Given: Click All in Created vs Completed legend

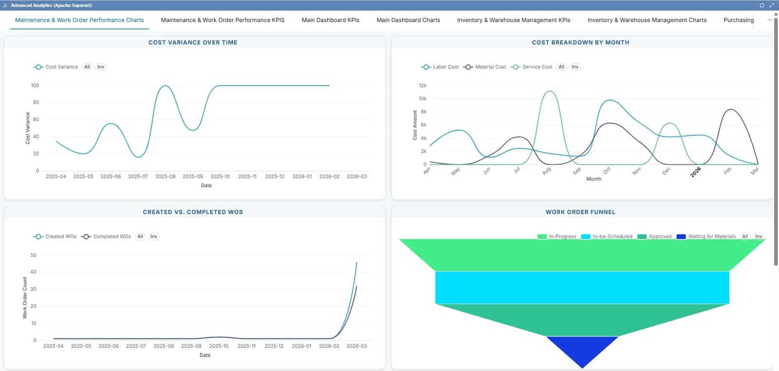Looking at the screenshot, I should [140, 237].
